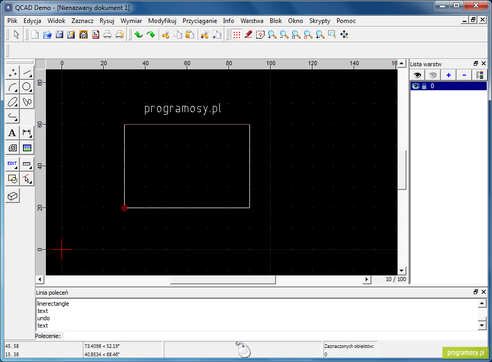Click the vertical scrollbar thumb beside the canvas
Viewport: 492px width, 362px height.
point(402,170)
